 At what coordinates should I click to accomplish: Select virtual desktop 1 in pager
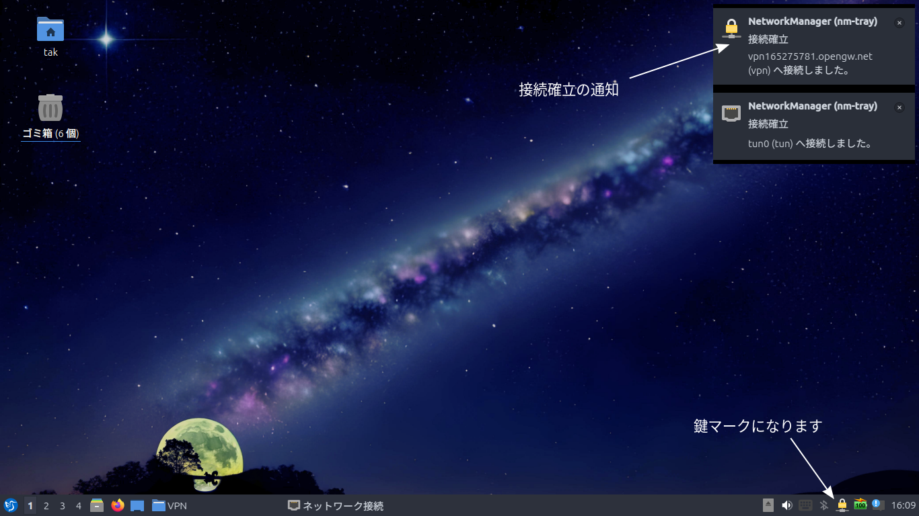[x=30, y=506]
